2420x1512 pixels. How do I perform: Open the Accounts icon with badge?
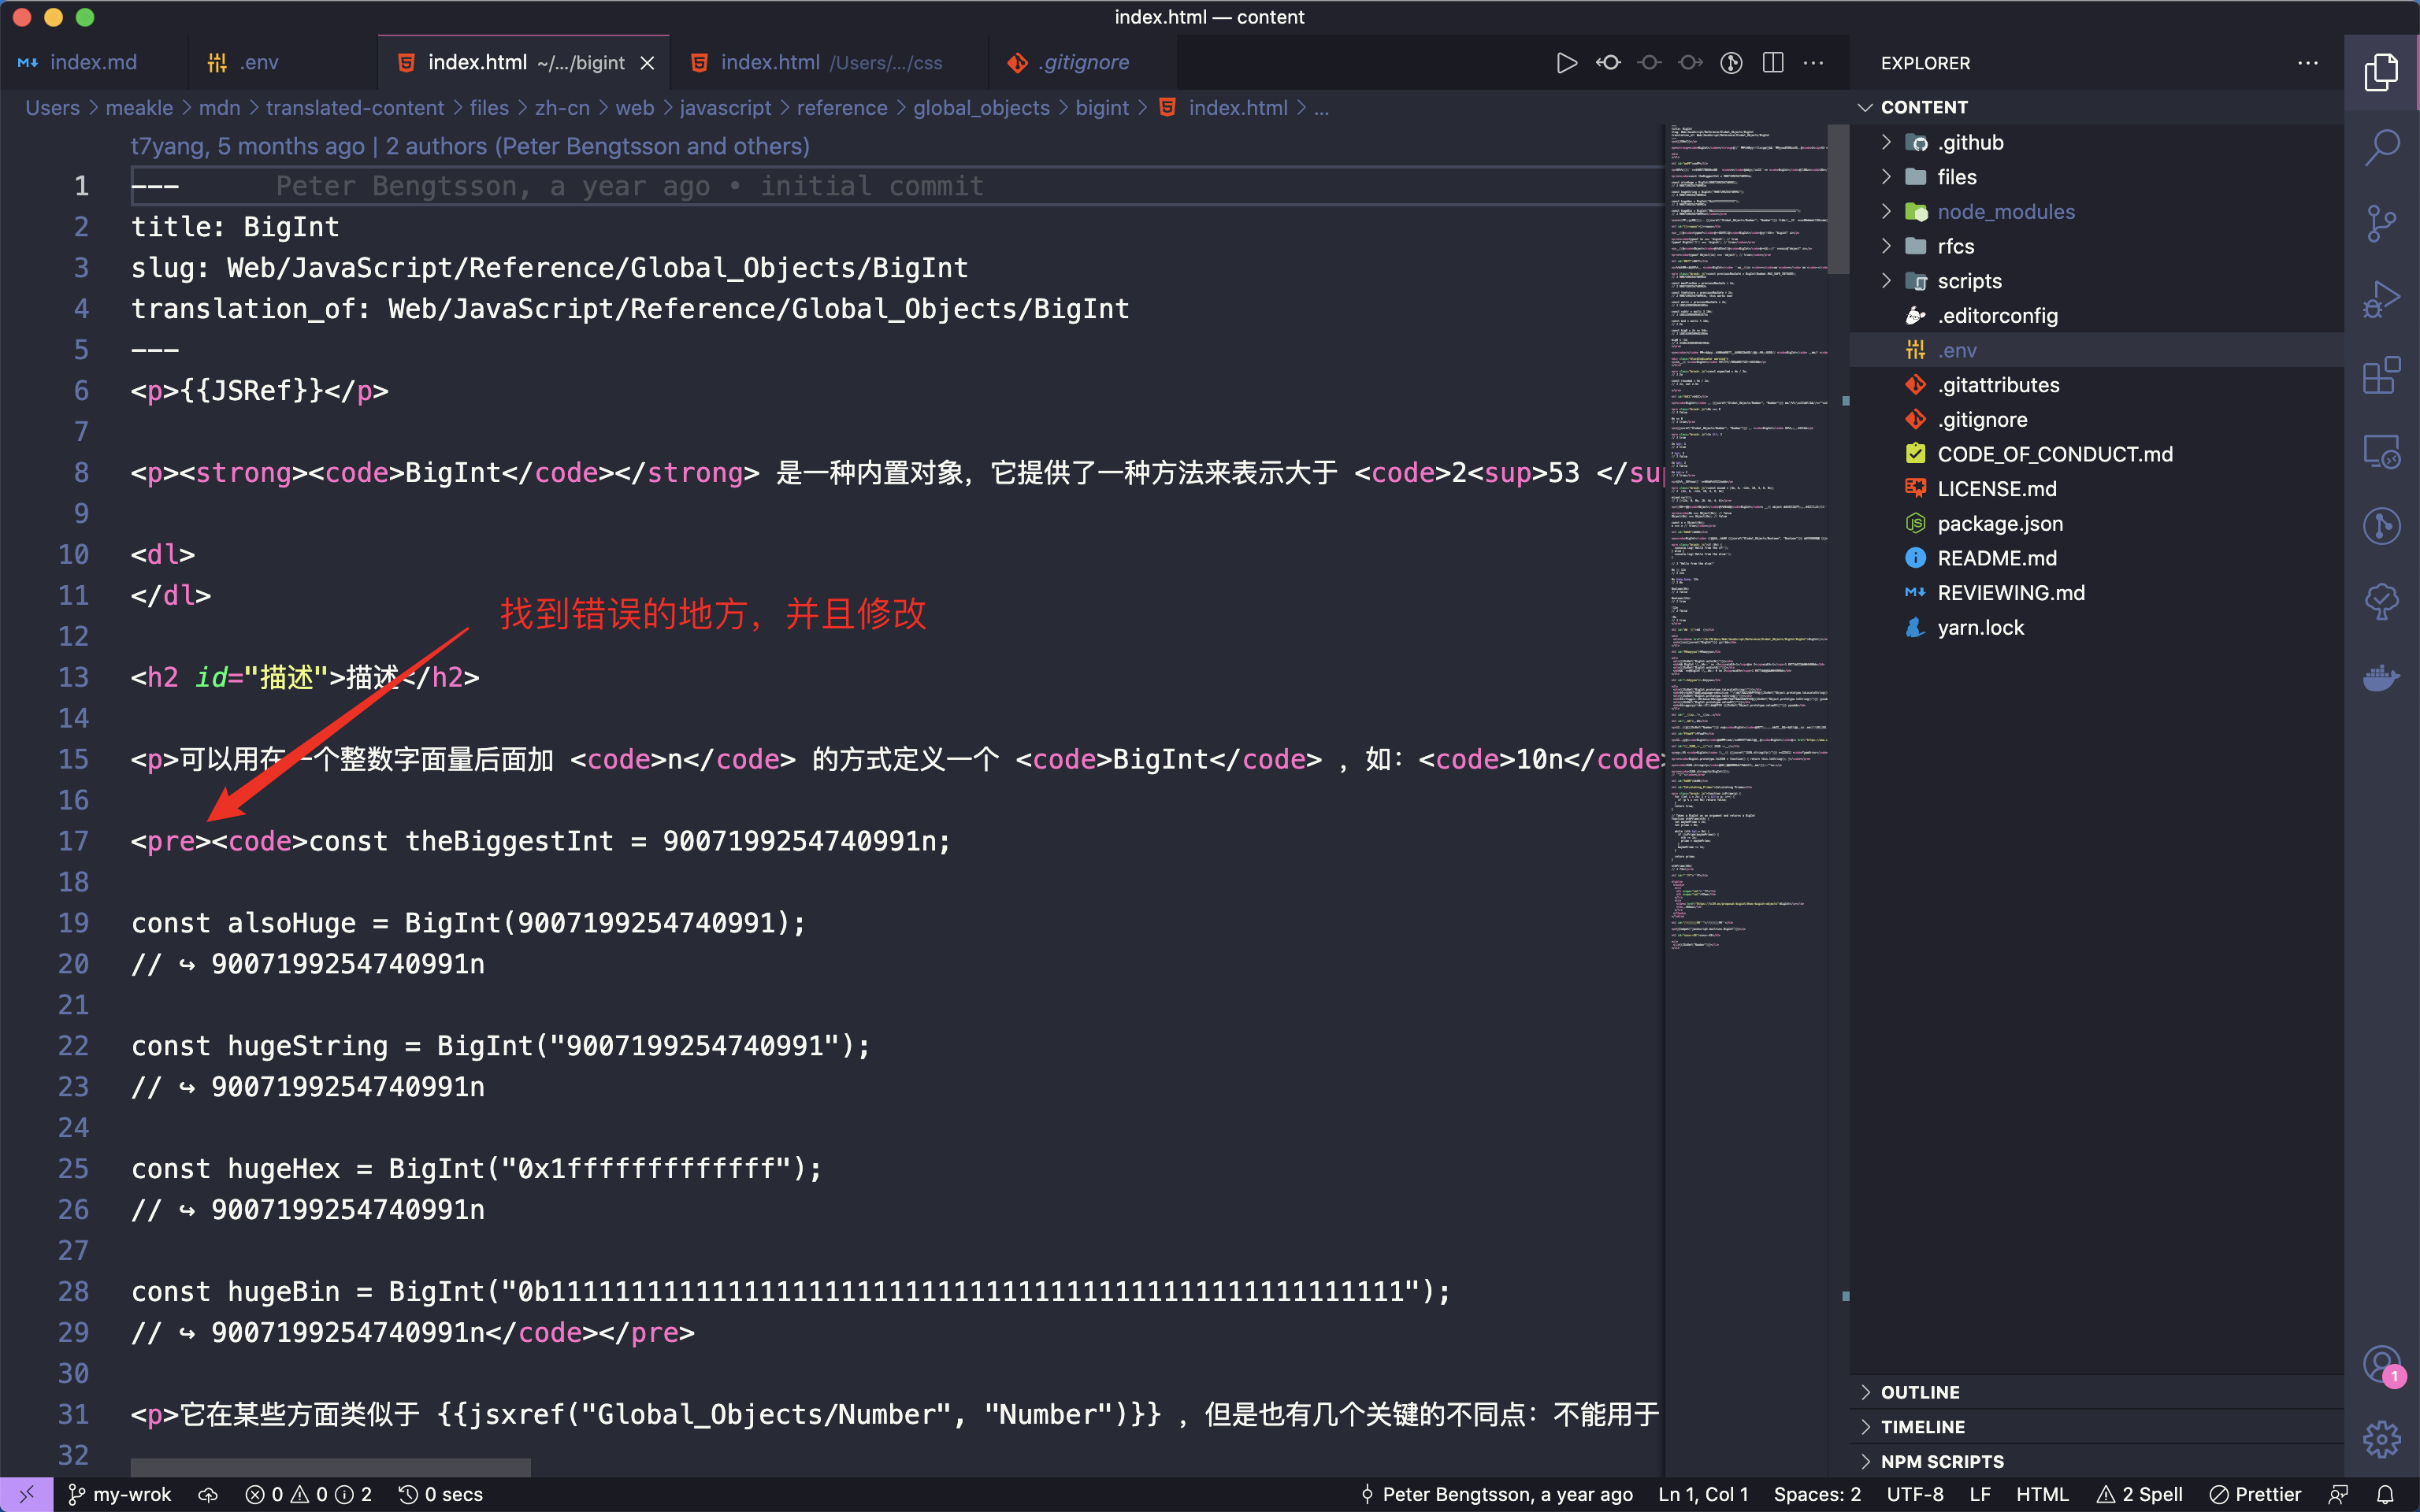pyautogui.click(x=2381, y=1364)
